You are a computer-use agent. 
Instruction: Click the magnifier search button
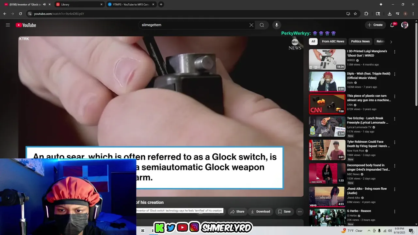262,25
